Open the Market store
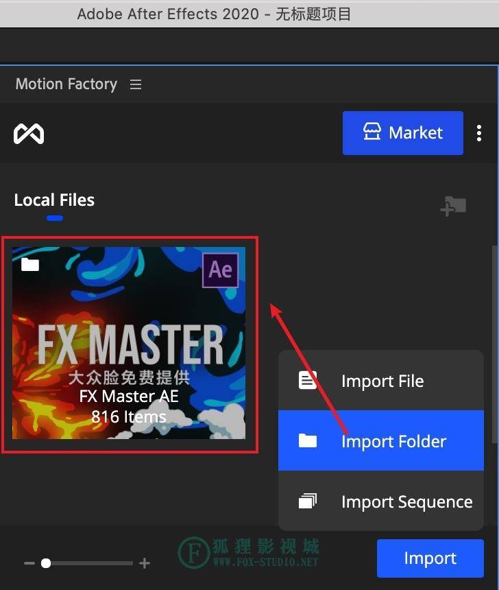 403,133
